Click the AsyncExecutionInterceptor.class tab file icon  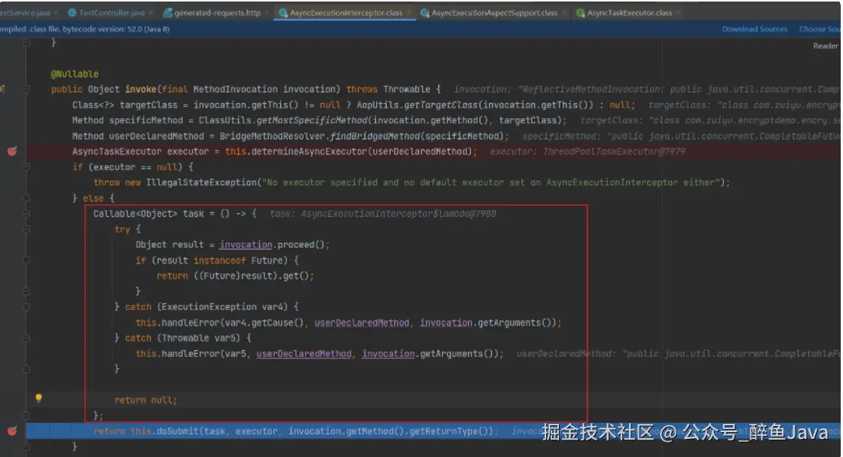click(x=283, y=12)
